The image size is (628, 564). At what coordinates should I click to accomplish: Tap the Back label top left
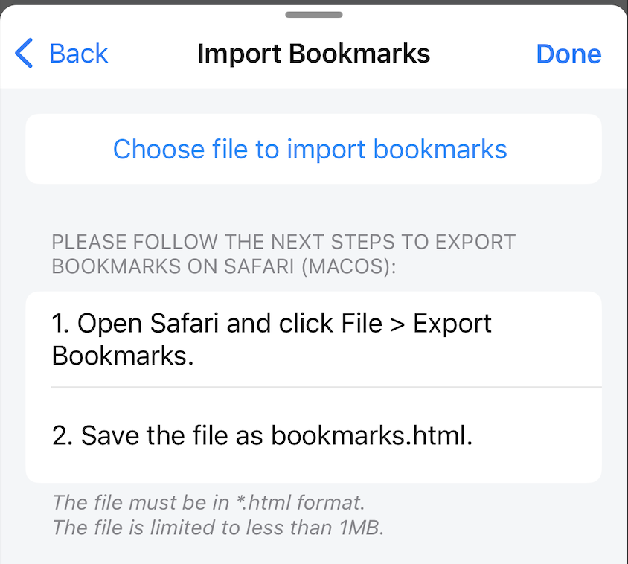coord(78,53)
